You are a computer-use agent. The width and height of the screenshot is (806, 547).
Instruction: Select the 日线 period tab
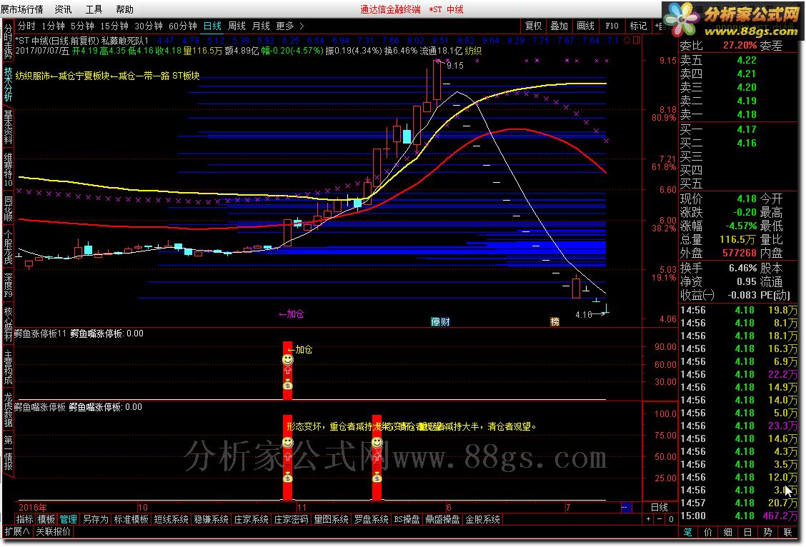point(212,26)
